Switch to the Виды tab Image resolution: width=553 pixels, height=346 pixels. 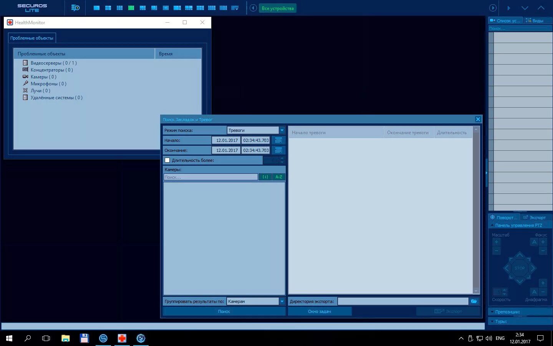click(535, 21)
